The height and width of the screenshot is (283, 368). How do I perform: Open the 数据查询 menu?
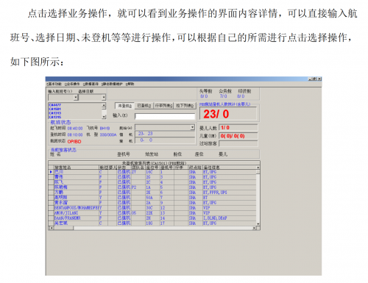[x=91, y=84]
